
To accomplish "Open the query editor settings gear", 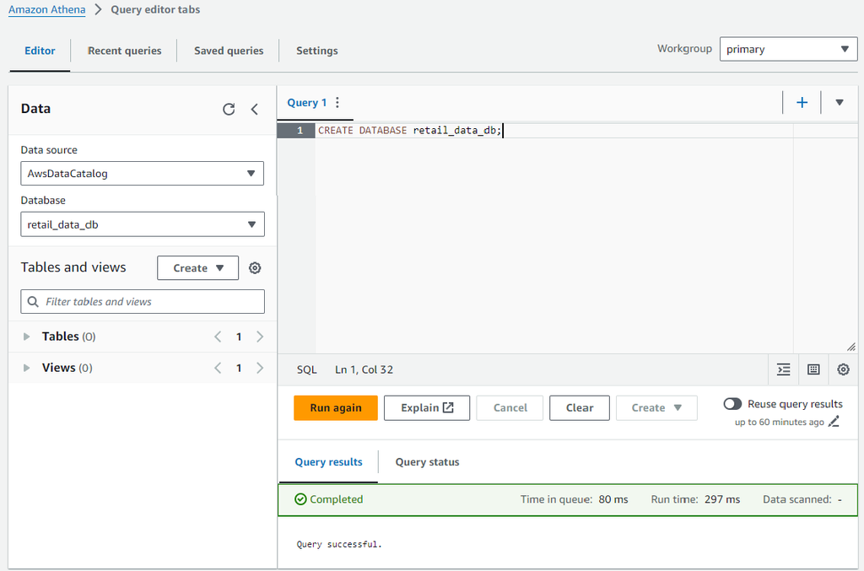I will (x=843, y=369).
